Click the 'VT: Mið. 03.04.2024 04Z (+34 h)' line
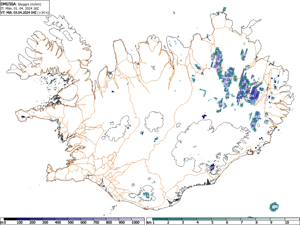The height and width of the screenshot is (225, 300). 25,13
